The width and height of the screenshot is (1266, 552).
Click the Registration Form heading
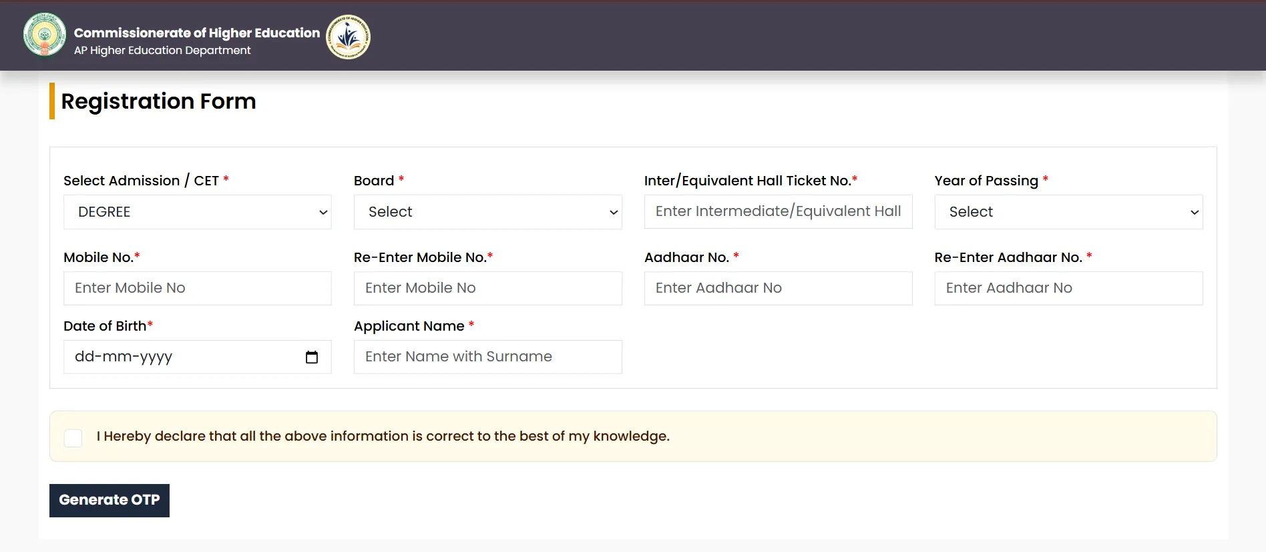click(x=159, y=101)
